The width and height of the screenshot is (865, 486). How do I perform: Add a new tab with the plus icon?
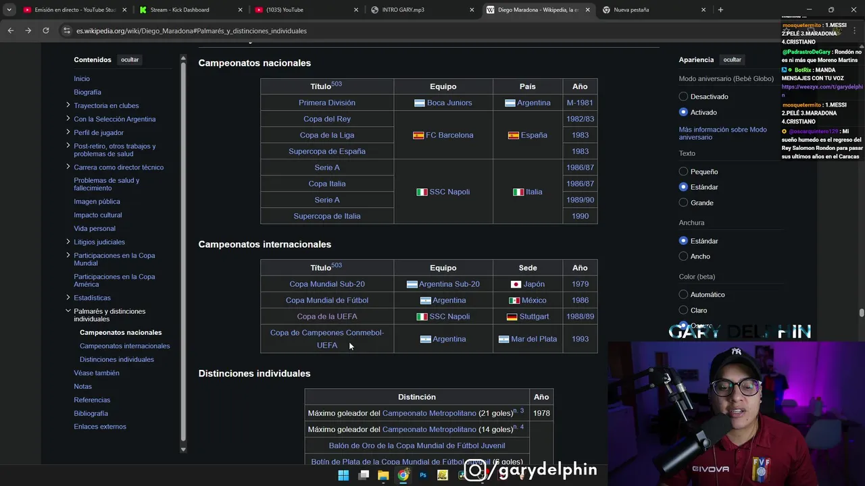(x=720, y=9)
